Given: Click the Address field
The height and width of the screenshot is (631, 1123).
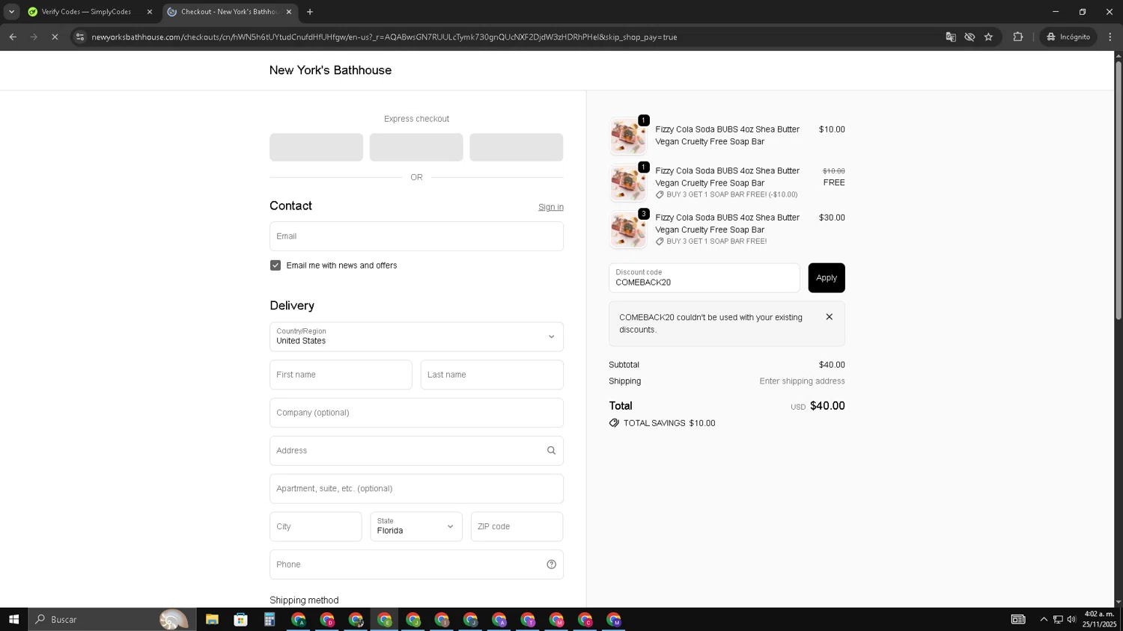Looking at the screenshot, I should 416,451.
